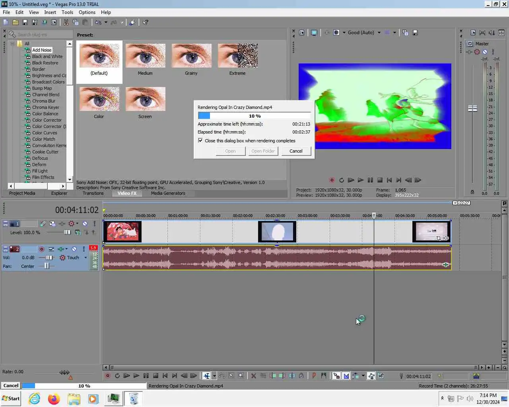Click the audio track Vol slider handle

point(49,258)
